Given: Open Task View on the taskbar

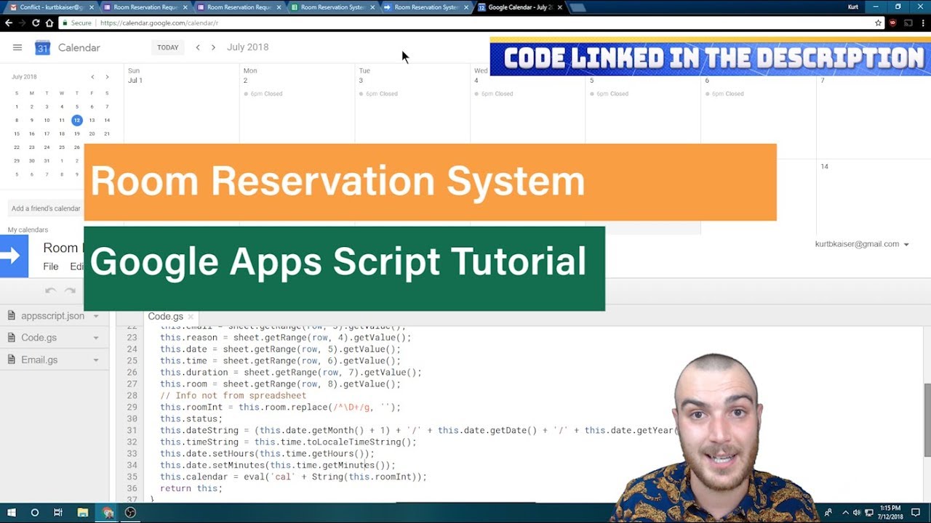Looking at the screenshot, I should (58, 513).
